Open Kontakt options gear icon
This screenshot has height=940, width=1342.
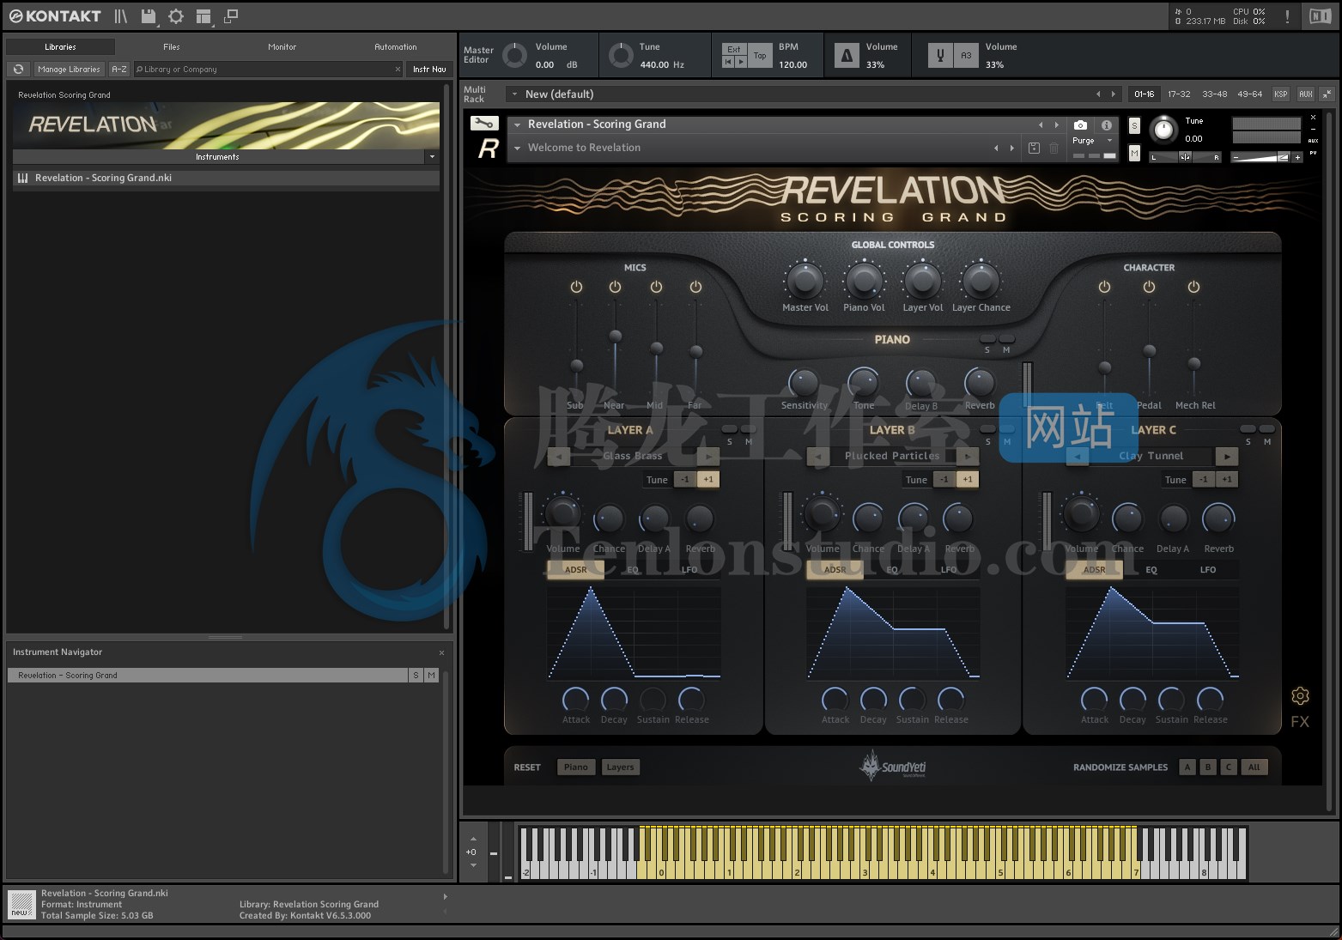pyautogui.click(x=176, y=16)
